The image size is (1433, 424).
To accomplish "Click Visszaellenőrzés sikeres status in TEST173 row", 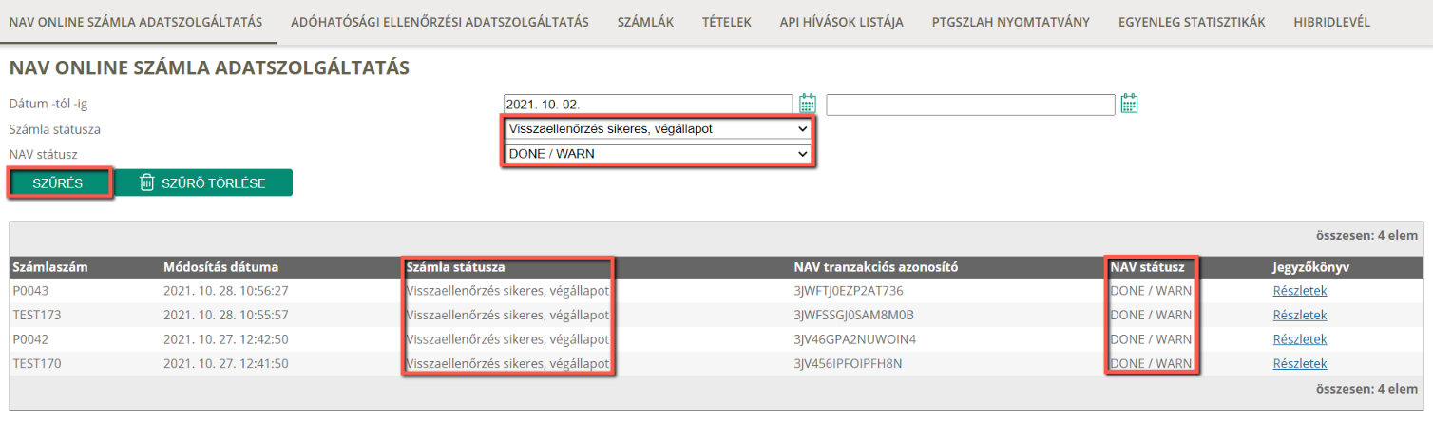I will (507, 315).
